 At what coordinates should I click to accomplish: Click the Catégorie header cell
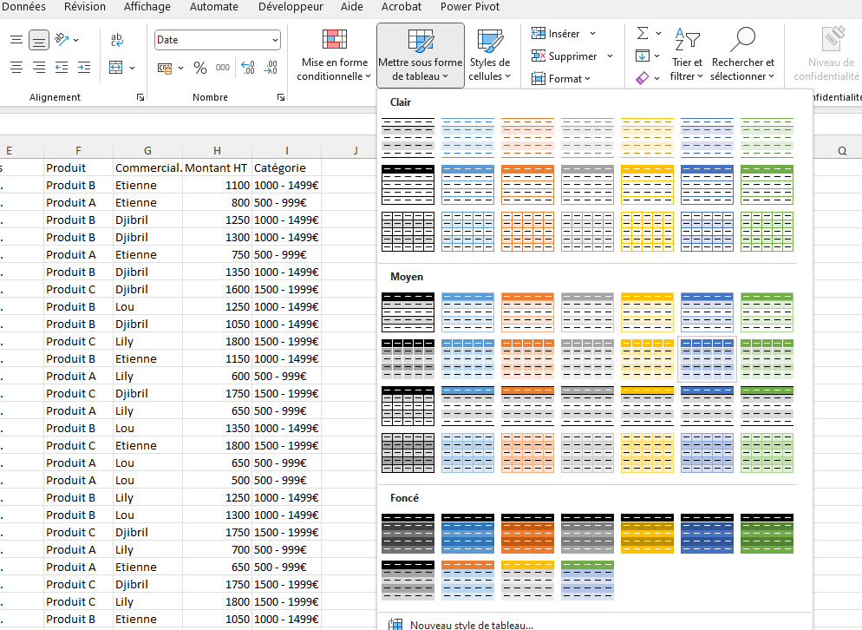click(x=286, y=167)
